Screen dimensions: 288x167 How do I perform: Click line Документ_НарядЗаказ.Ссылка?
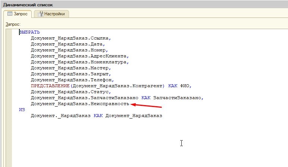71,38
